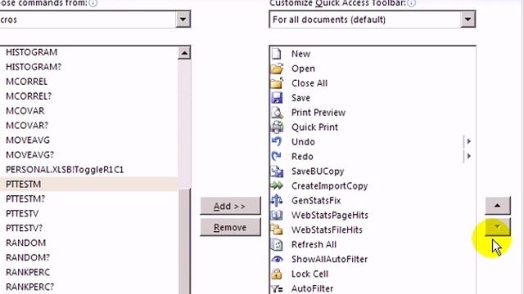524x294 pixels.
Task: Click the CreateImportCopy green arrows icon
Action: coord(277,185)
